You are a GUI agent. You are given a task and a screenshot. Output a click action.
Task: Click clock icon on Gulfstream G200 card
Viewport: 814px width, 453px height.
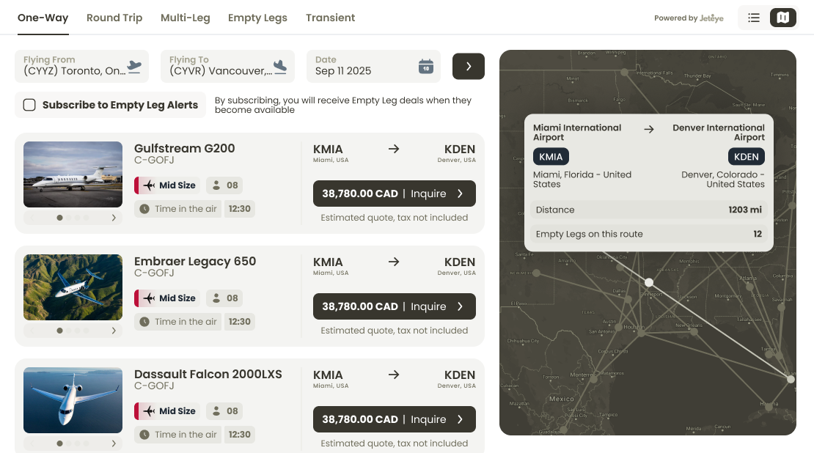click(144, 209)
